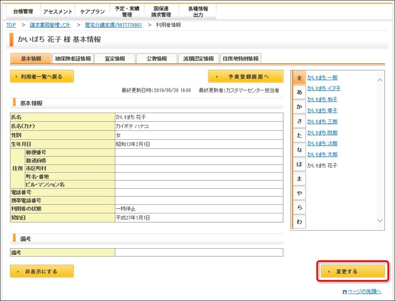
Task: Select the 基本情報 tab
Action: click(x=31, y=58)
